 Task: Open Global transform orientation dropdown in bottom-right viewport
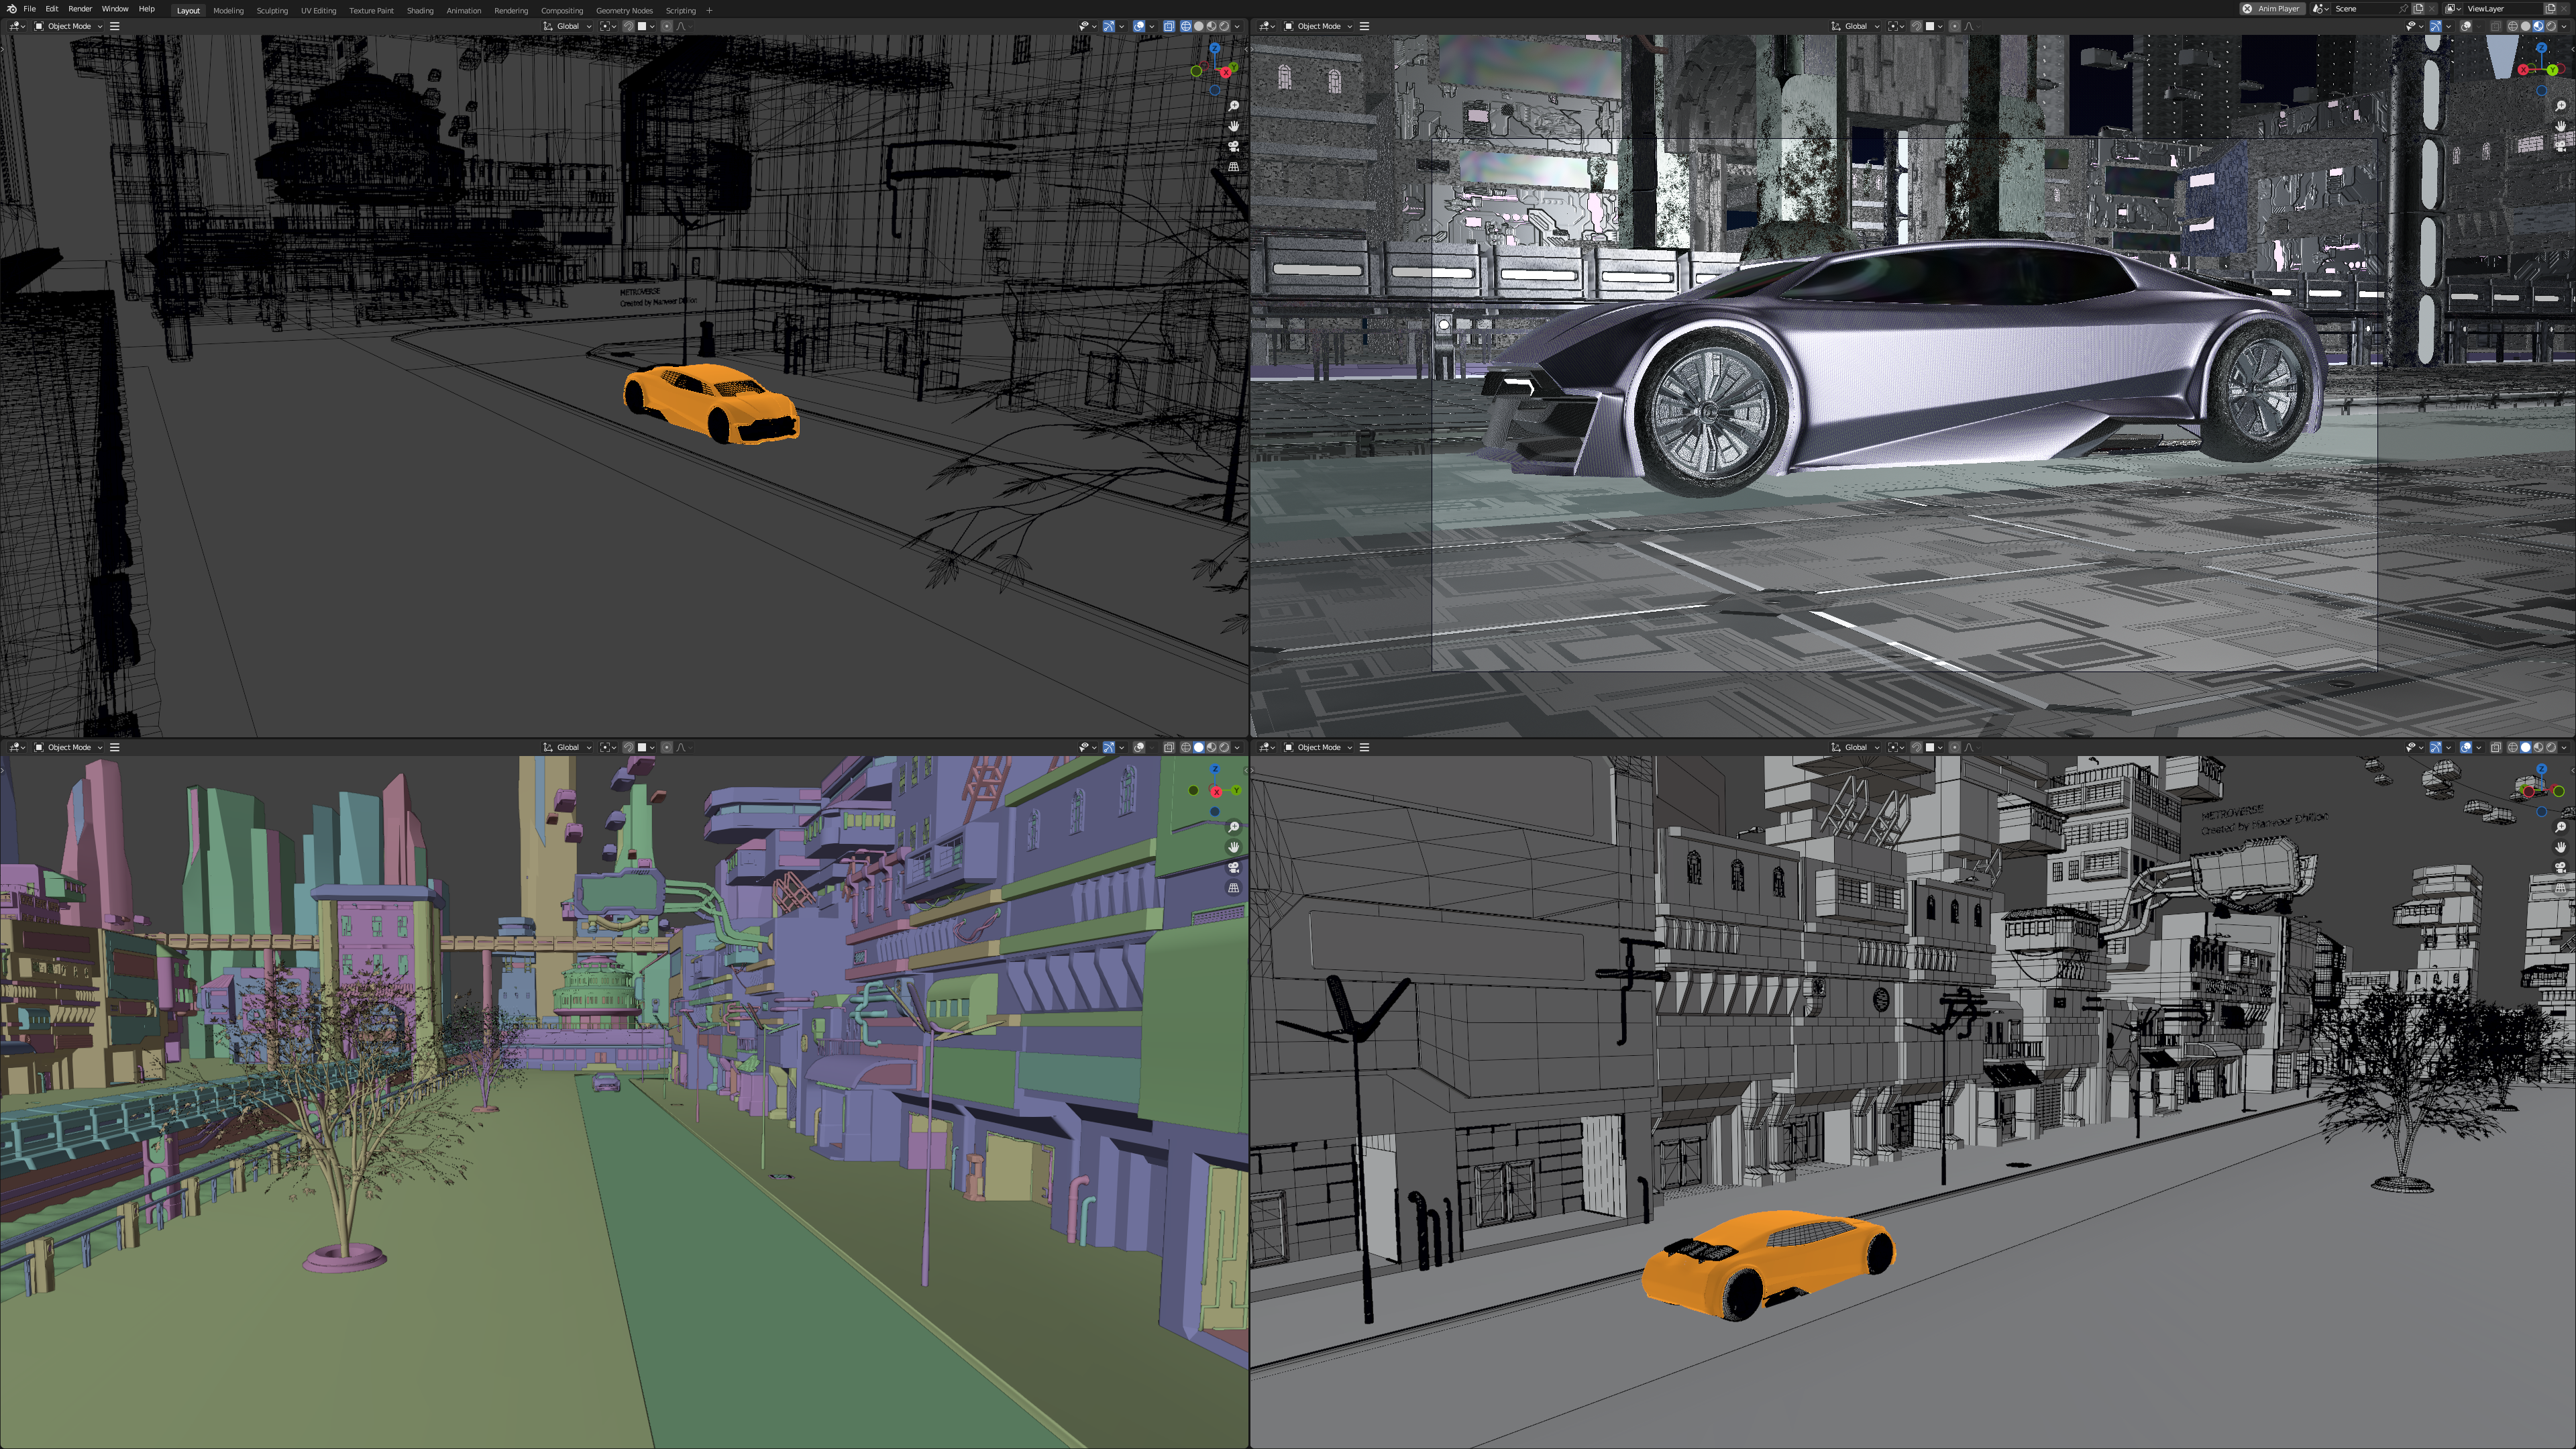1856,747
